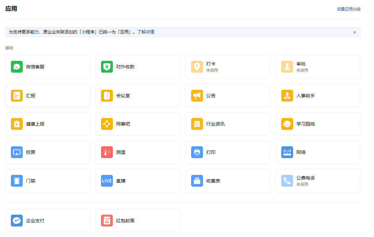Click the 收集表 label text
Viewport: 374px width, 237px height.
click(213, 181)
